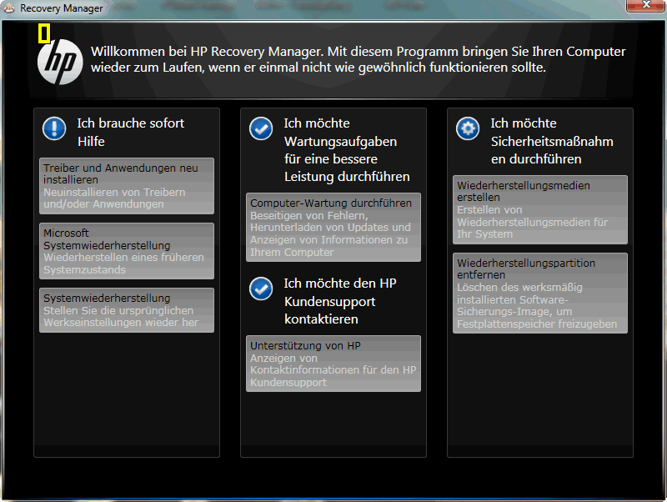The width and height of the screenshot is (667, 502).
Task: Click the gear icon beside 'Sicherheitsmaßnahmen durchführen'
Action: [x=468, y=128]
